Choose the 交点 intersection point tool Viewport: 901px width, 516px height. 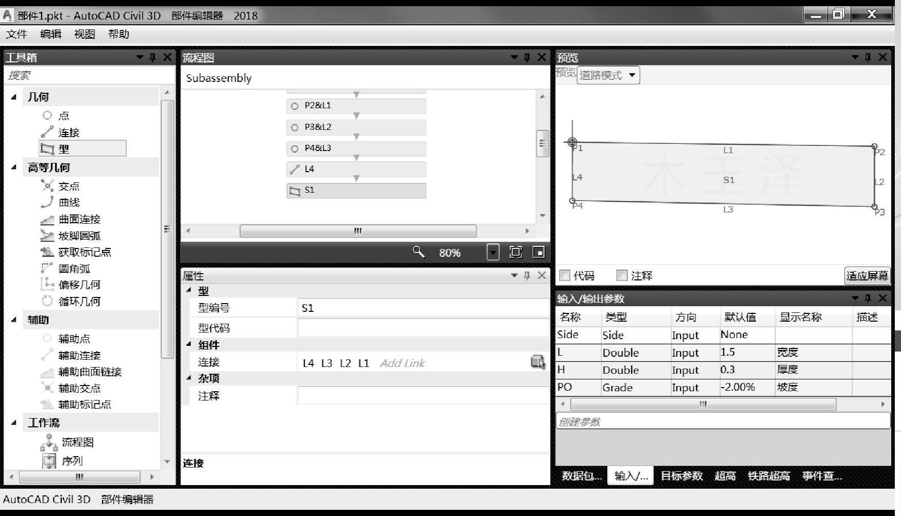click(61, 186)
